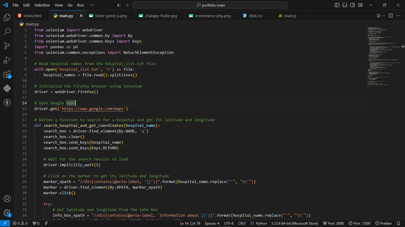Go back with the left arrow
The height and width of the screenshot is (227, 405).
tap(119, 5)
